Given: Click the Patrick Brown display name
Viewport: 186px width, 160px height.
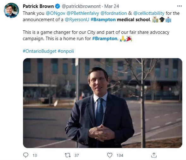Looking at the screenshot, I should click(38, 6).
